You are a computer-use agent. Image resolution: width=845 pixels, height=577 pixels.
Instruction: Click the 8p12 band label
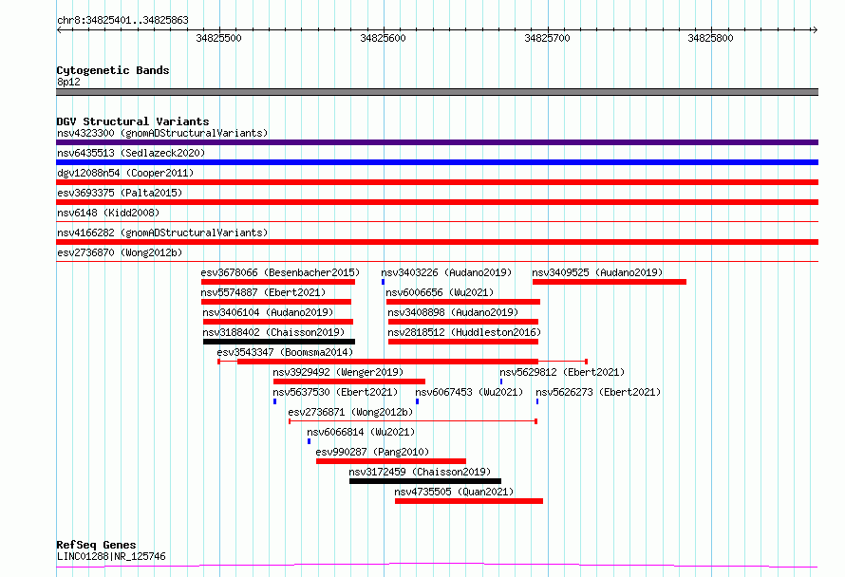tap(68, 82)
